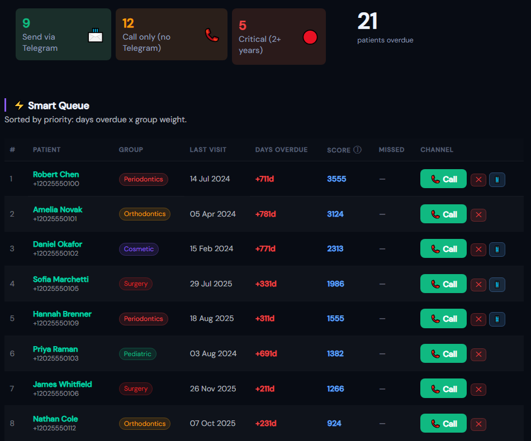This screenshot has width=531, height=441.
Task: Open Daniel Okafor's patient name
Action: [58, 244]
